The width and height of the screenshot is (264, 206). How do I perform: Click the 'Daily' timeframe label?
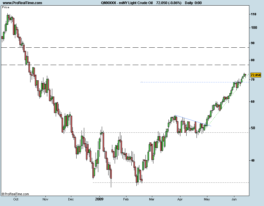tap(189, 3)
